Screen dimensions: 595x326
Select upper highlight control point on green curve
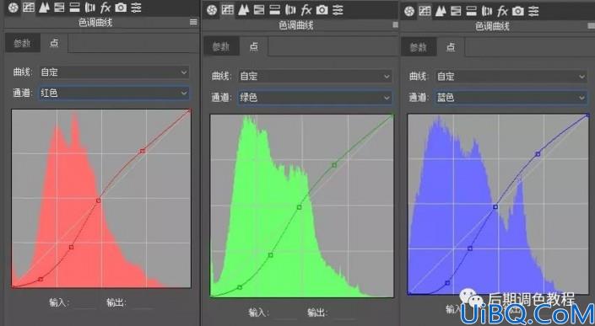click(x=334, y=165)
